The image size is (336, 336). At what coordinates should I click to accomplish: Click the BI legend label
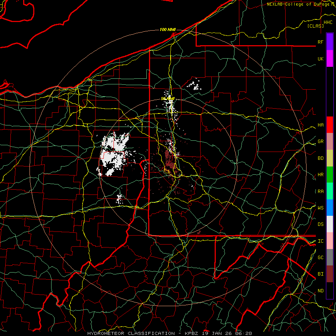click(321, 274)
